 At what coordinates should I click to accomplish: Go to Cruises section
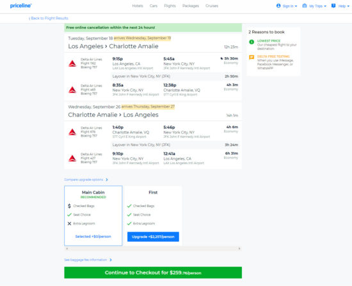(212, 6)
